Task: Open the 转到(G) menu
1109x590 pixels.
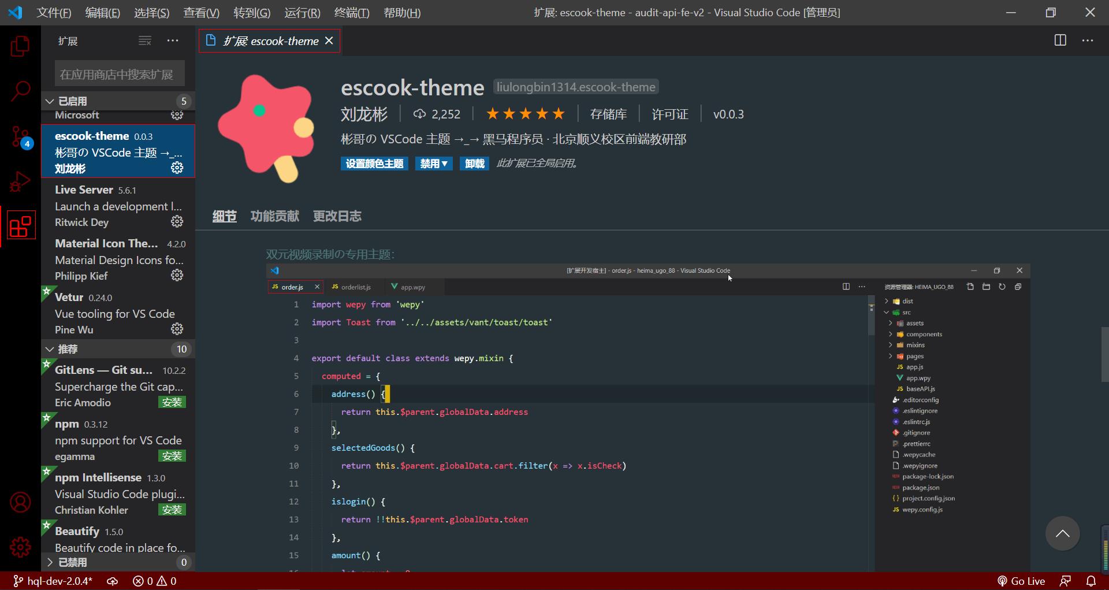Action: point(252,12)
